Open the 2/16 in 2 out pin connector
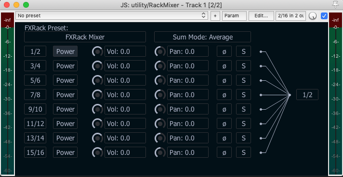 [290, 16]
